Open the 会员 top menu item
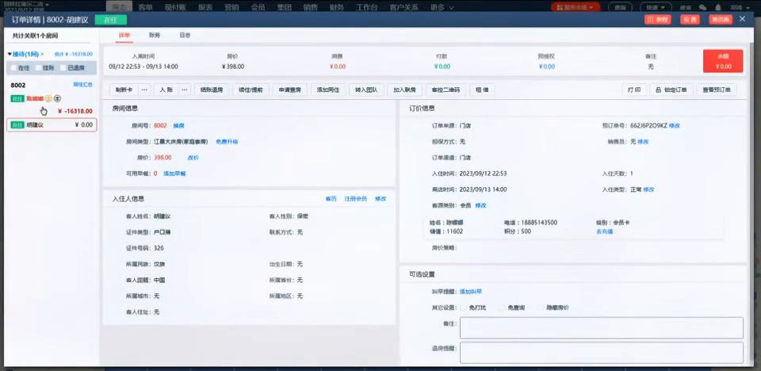The width and height of the screenshot is (761, 371). point(258,7)
